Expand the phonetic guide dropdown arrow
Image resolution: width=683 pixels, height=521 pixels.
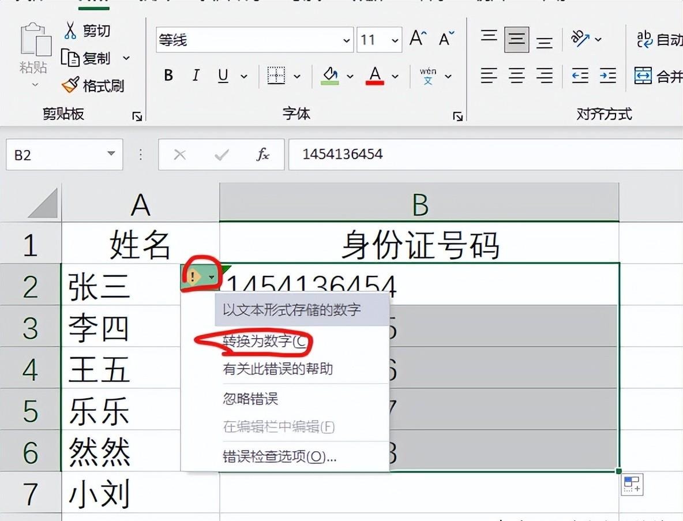click(448, 77)
